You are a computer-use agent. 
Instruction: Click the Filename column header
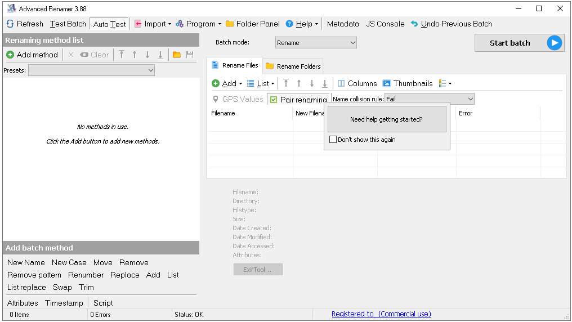250,113
